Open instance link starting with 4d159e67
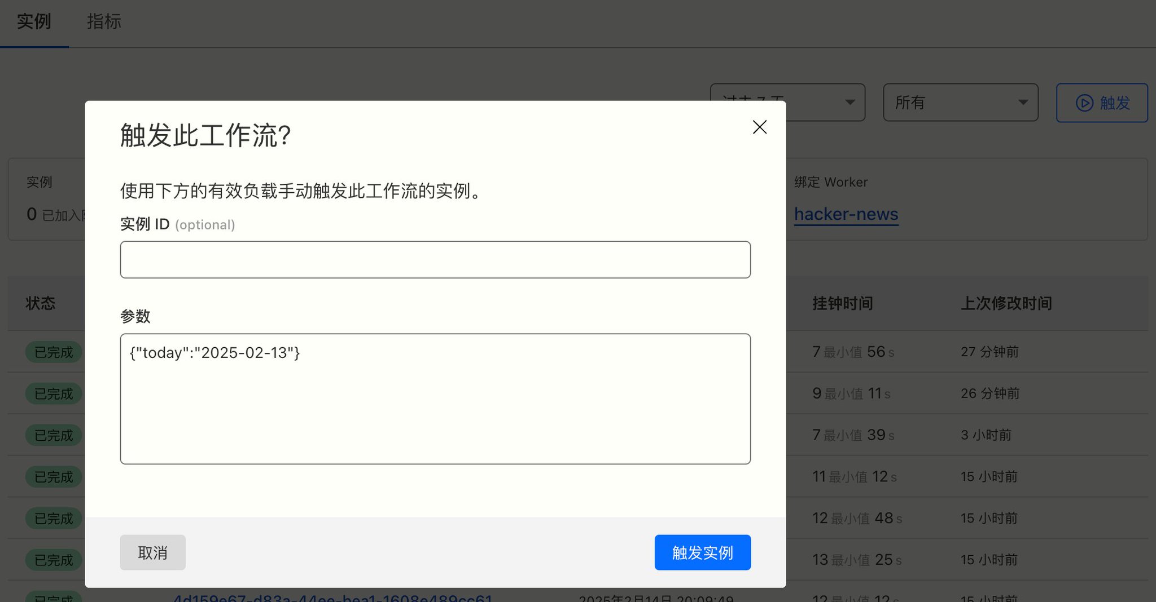 pos(333,597)
